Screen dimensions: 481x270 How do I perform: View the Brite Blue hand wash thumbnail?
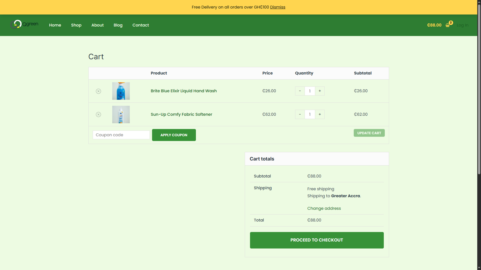tap(121, 91)
